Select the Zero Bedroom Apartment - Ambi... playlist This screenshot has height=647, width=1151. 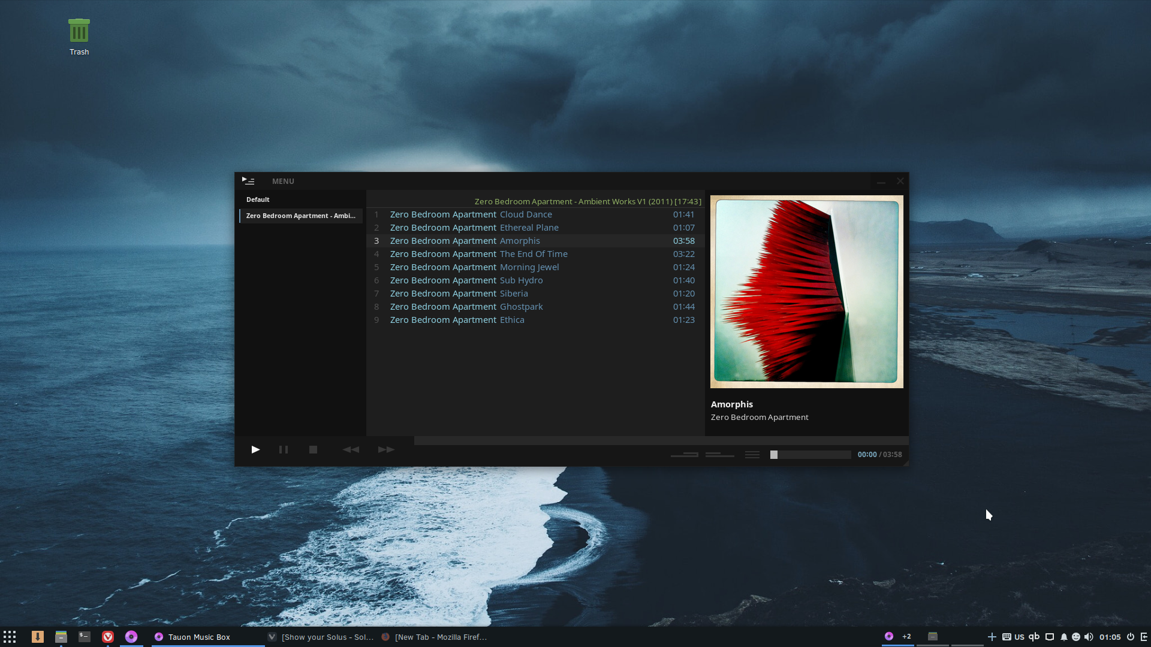pos(301,216)
